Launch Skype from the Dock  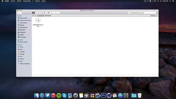click(64, 95)
